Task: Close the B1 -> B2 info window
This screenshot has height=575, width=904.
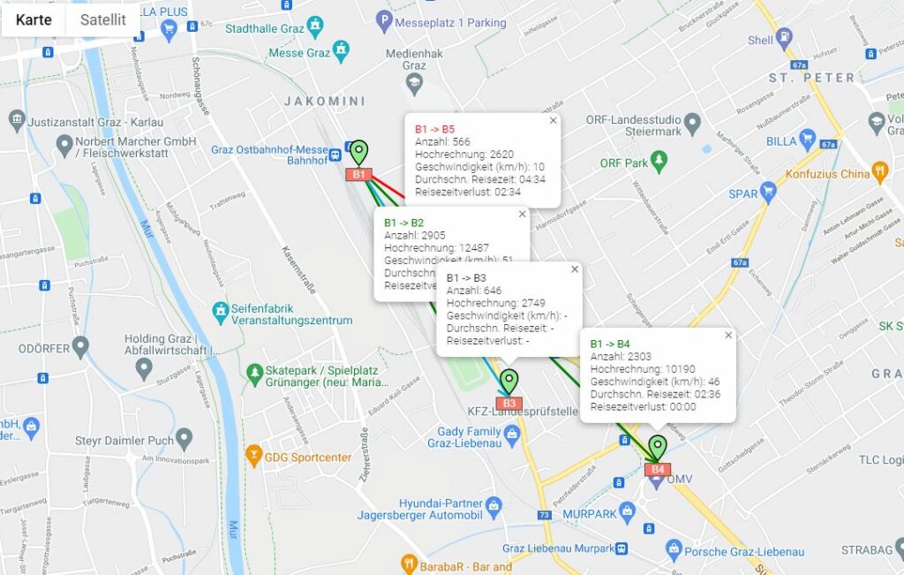Action: [522, 214]
